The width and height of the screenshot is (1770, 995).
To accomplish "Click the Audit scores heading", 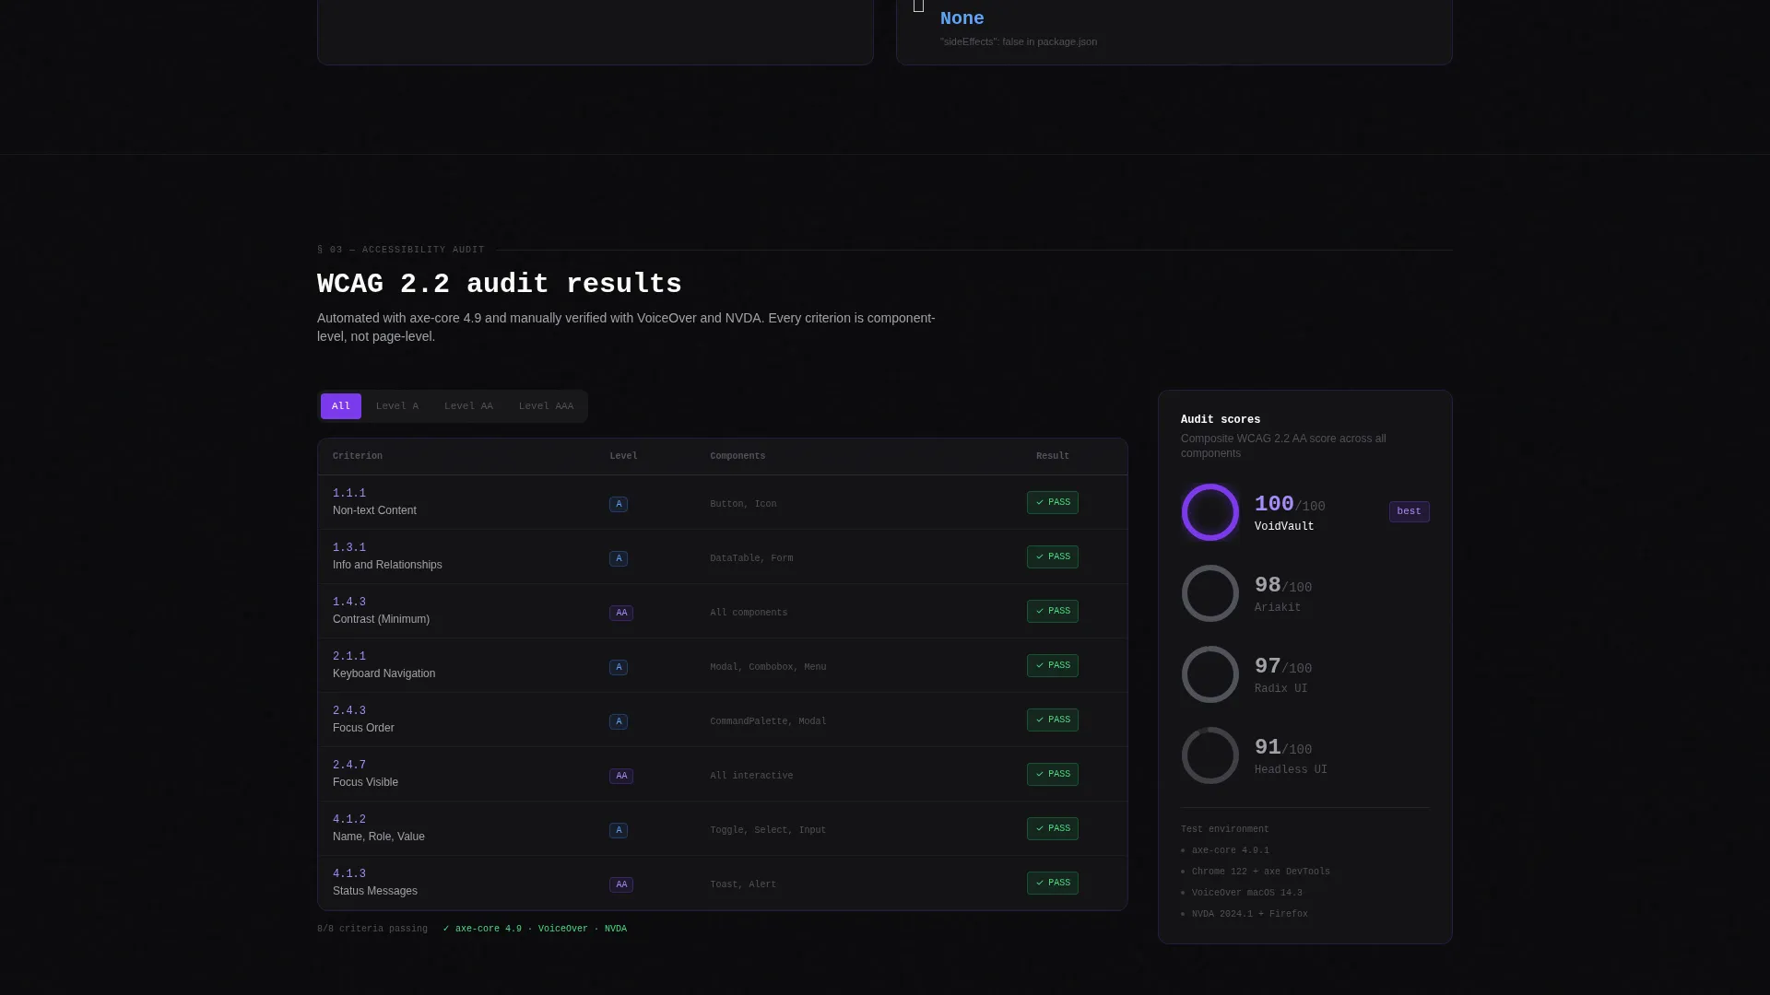I will coord(1221,420).
